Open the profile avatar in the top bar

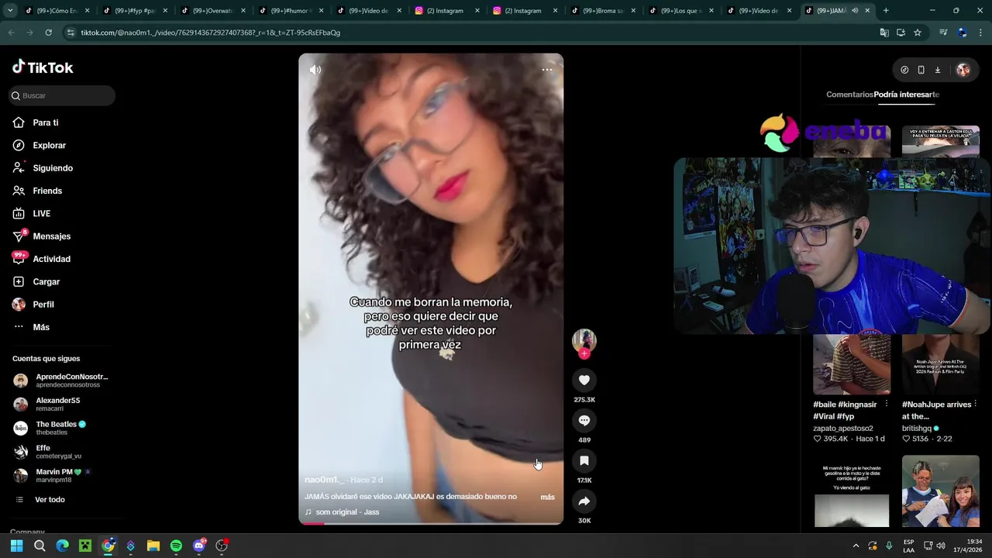pyautogui.click(x=963, y=70)
